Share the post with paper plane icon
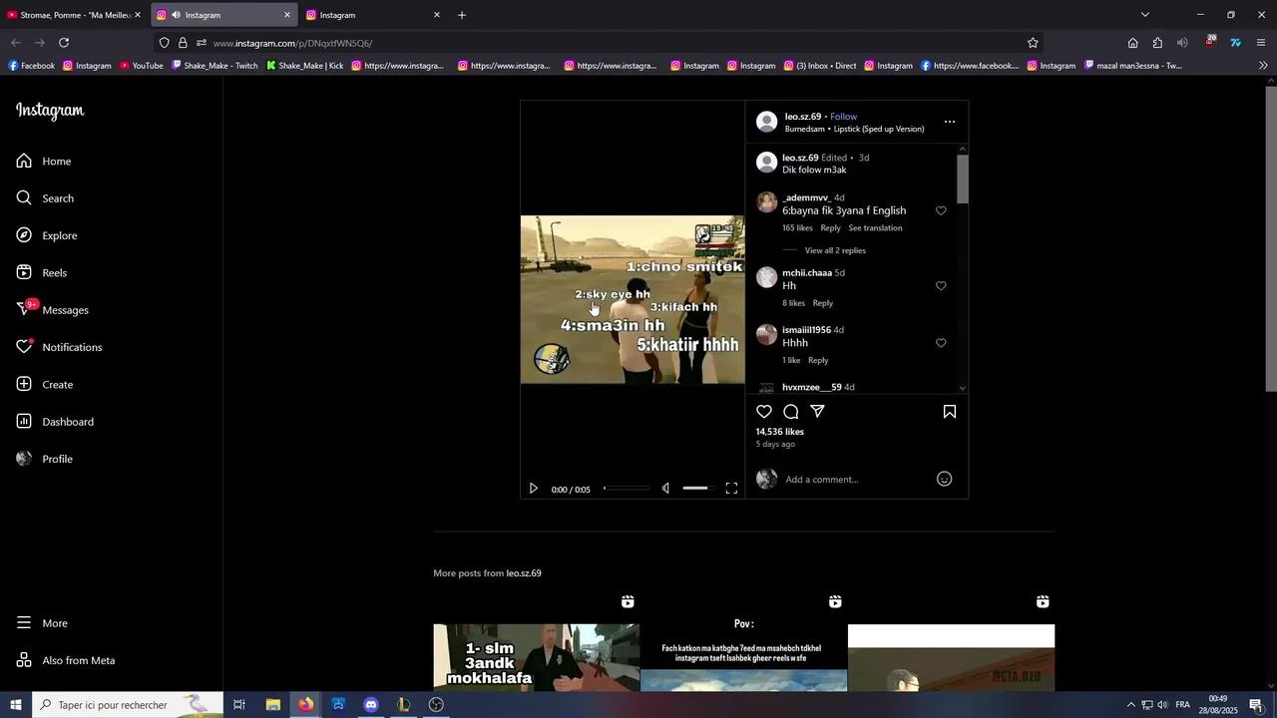 [817, 412]
